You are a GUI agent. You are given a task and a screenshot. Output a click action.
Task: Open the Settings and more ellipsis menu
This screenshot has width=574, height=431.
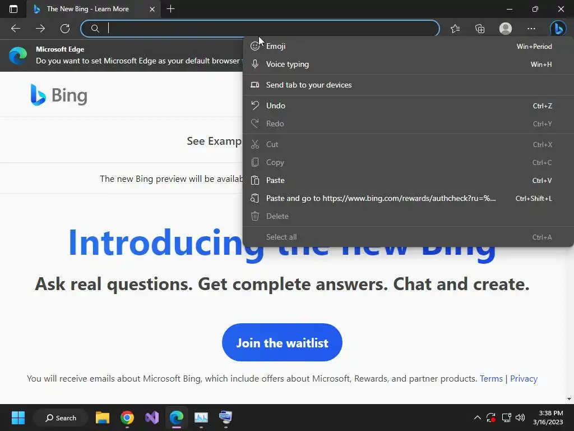[531, 28]
